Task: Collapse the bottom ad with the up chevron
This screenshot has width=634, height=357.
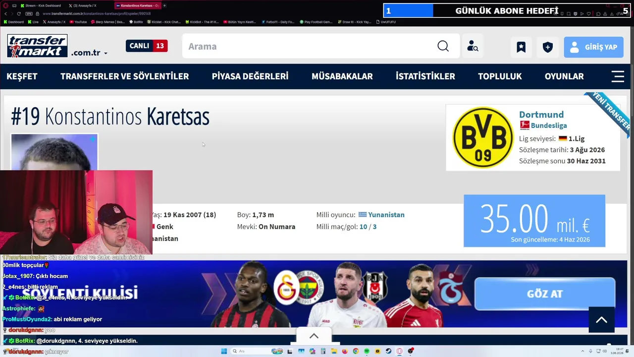Action: click(314, 336)
